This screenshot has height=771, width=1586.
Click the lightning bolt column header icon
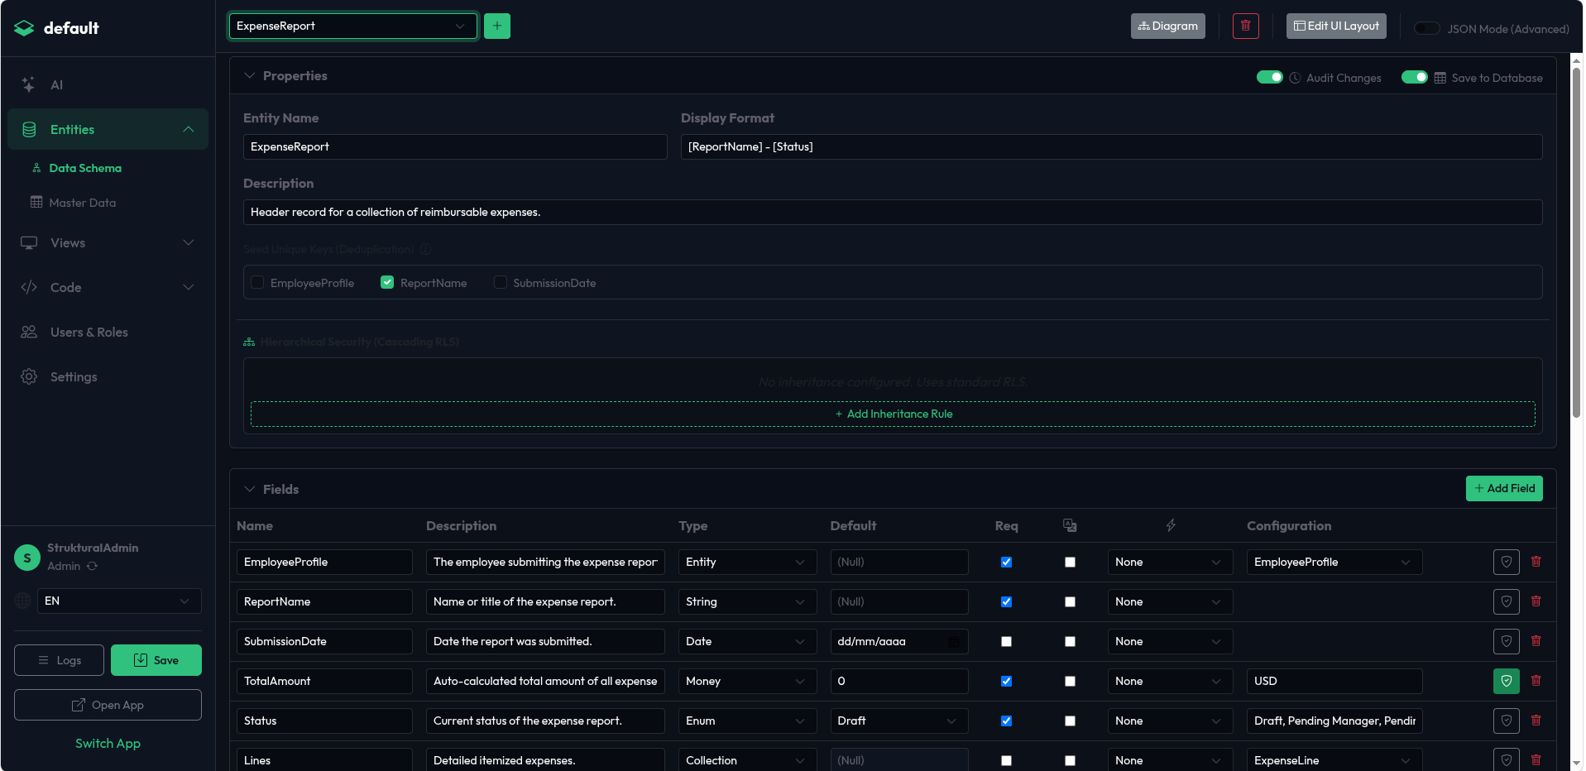coord(1171,525)
